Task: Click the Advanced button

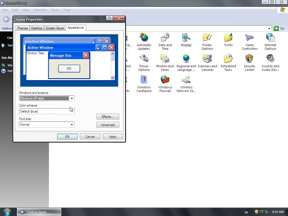Action: coord(108,125)
